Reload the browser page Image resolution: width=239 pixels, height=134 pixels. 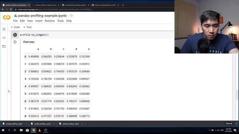coord(11,9)
